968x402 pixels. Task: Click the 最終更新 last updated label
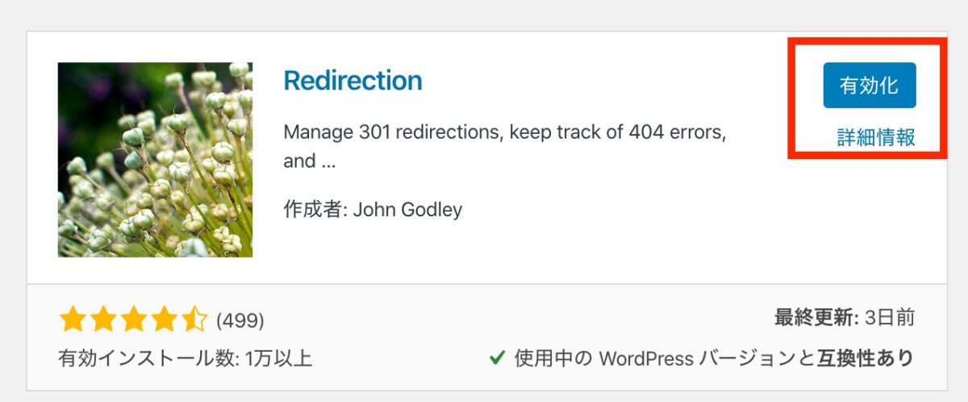click(815, 317)
